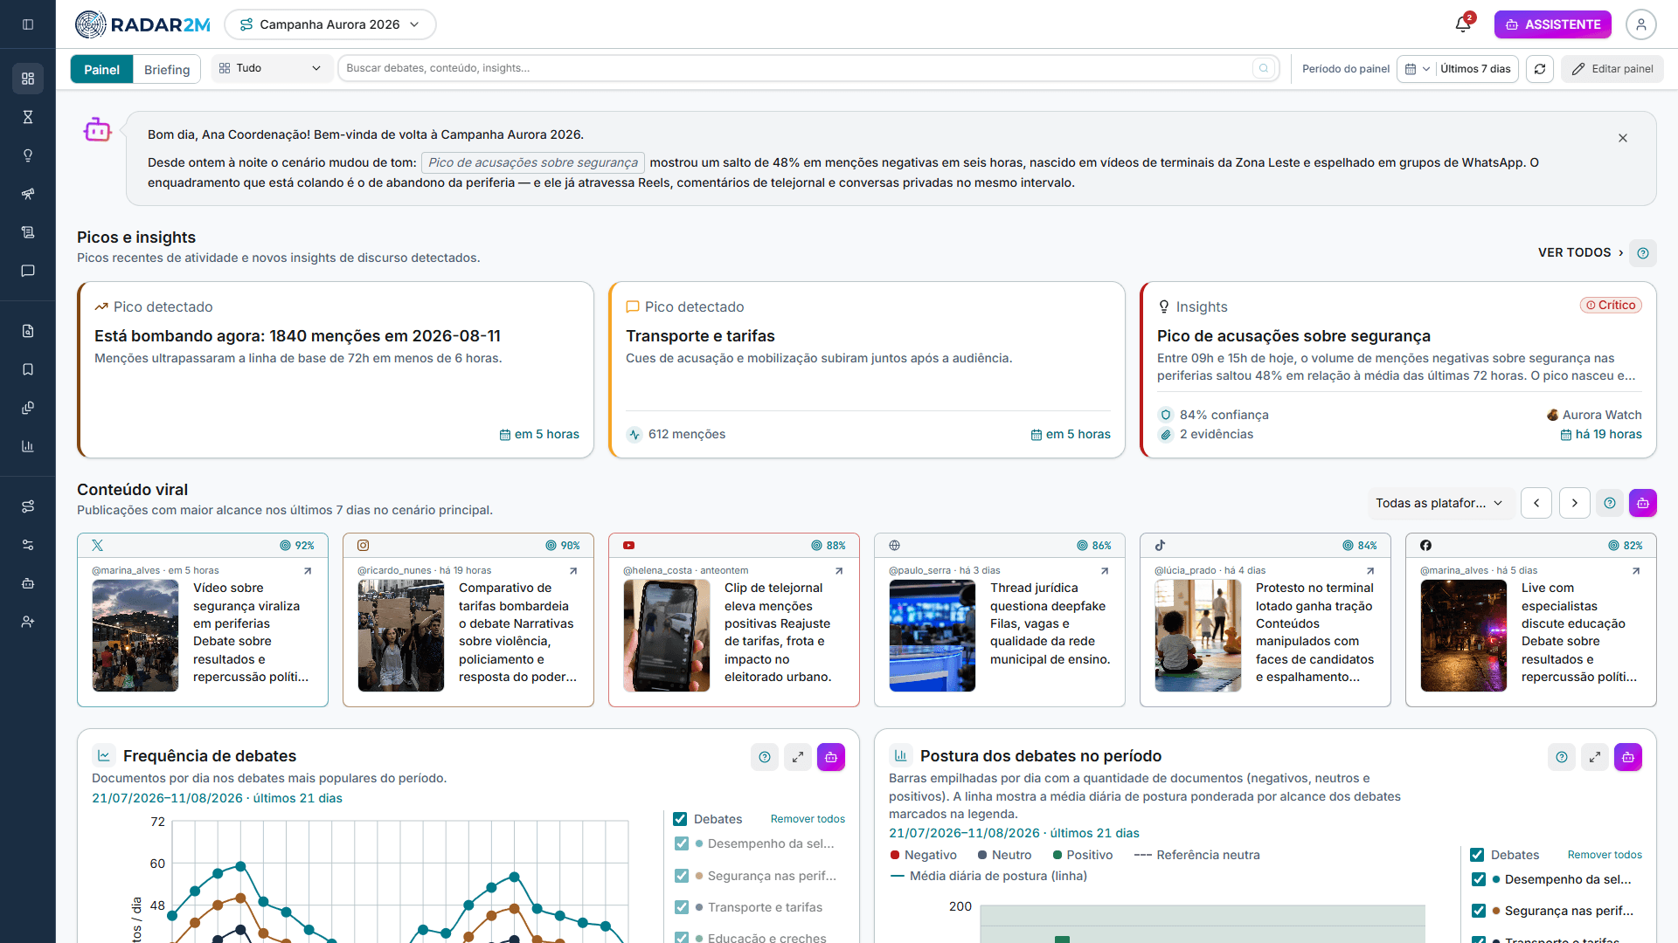Open the dashboard grid icon in sidebar
Viewport: 1678px width, 943px height.
point(28,79)
